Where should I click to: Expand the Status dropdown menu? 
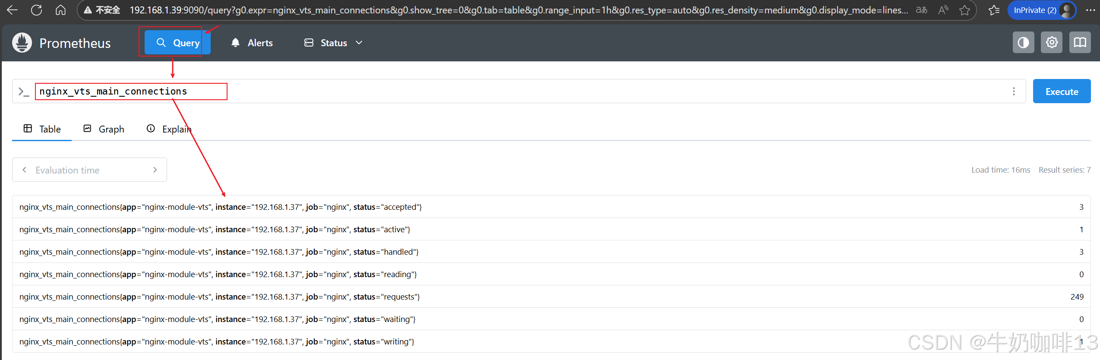[333, 43]
